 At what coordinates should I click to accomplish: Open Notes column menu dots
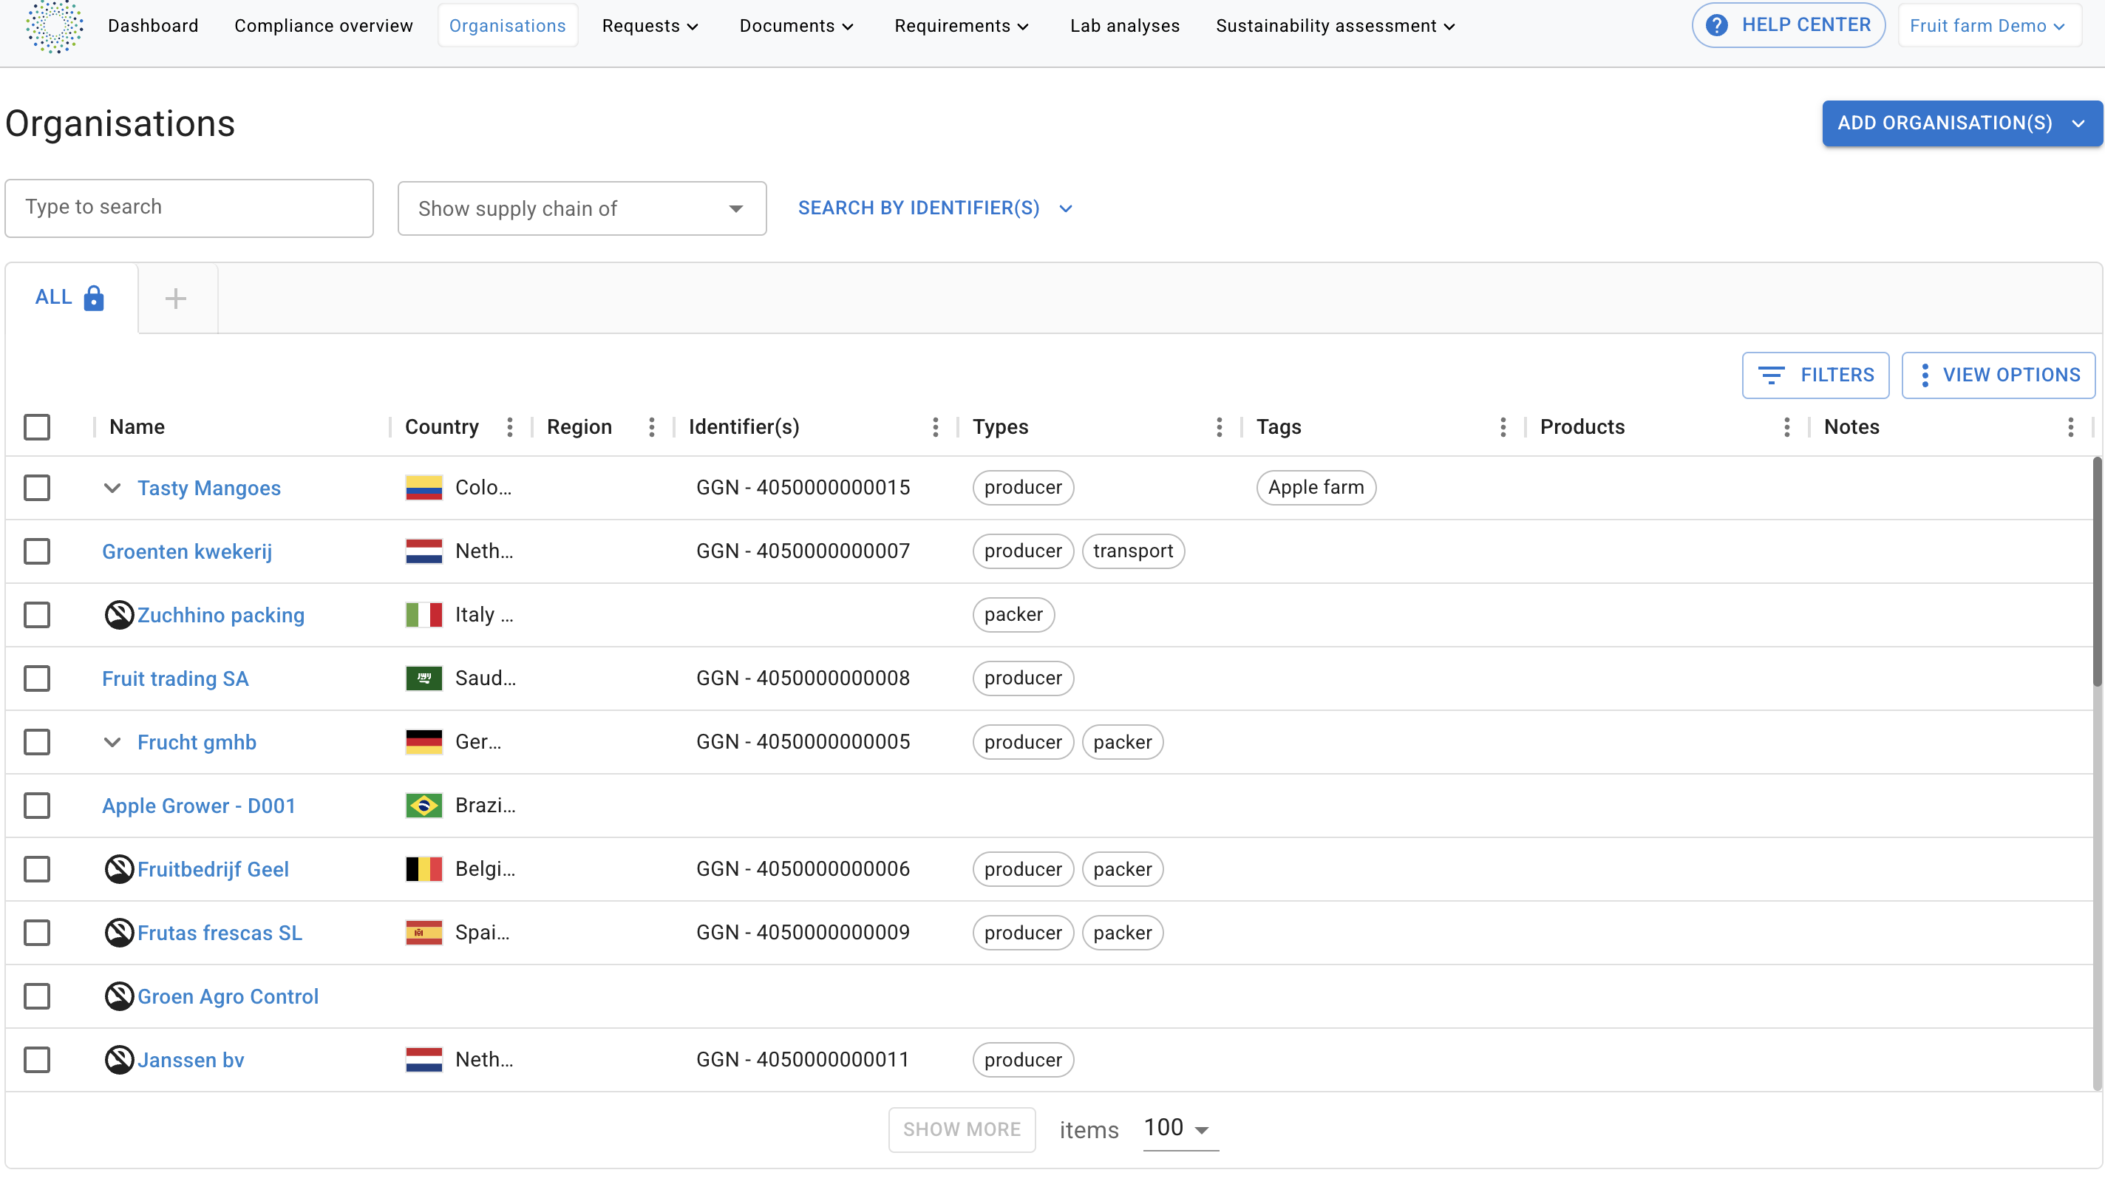point(2070,426)
